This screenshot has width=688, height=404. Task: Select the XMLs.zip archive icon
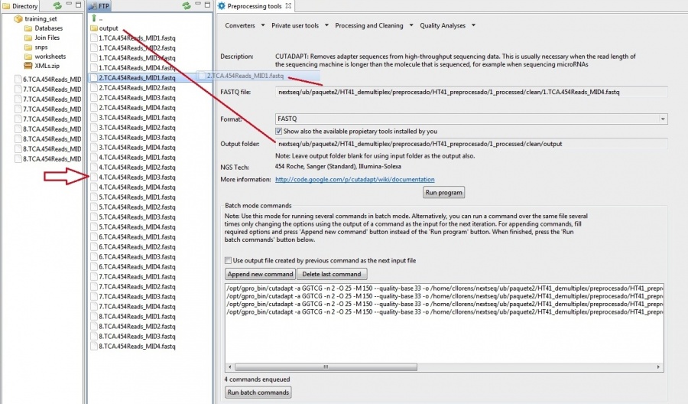(28, 66)
